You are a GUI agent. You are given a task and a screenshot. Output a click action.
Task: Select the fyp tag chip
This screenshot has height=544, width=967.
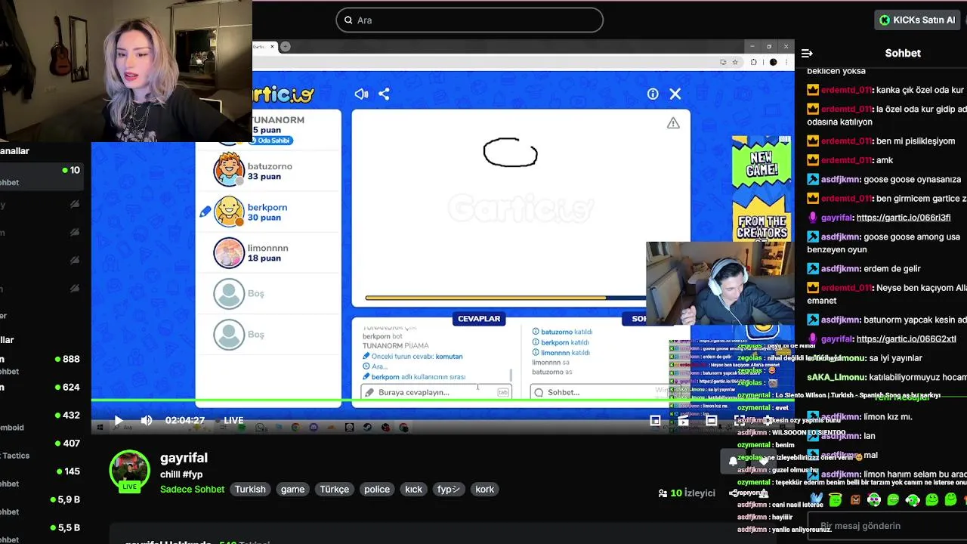[x=448, y=489]
